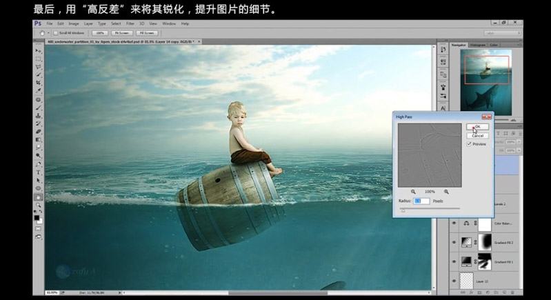Click the Add layer mask icon
This screenshot has width=551, height=300.
pyautogui.click(x=479, y=292)
